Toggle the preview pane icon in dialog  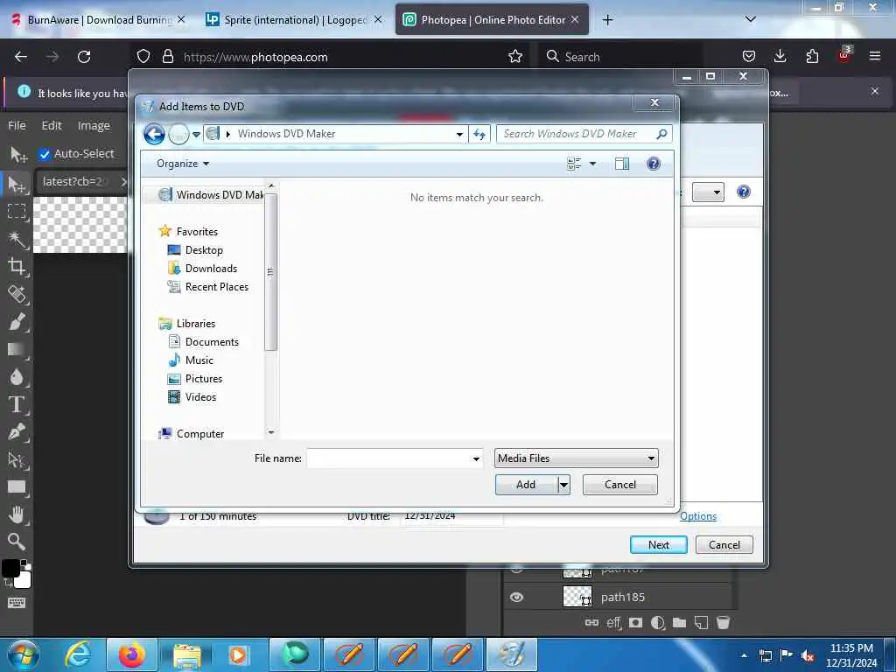tap(622, 164)
